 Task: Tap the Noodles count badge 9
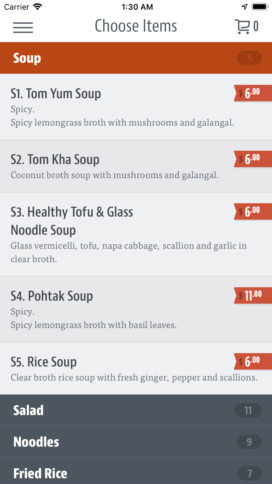tap(249, 442)
